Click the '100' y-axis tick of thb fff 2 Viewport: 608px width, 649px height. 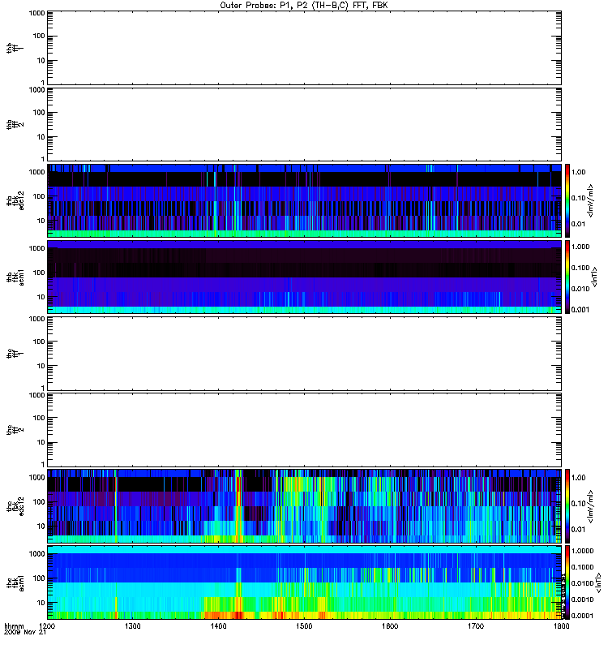coord(38,113)
